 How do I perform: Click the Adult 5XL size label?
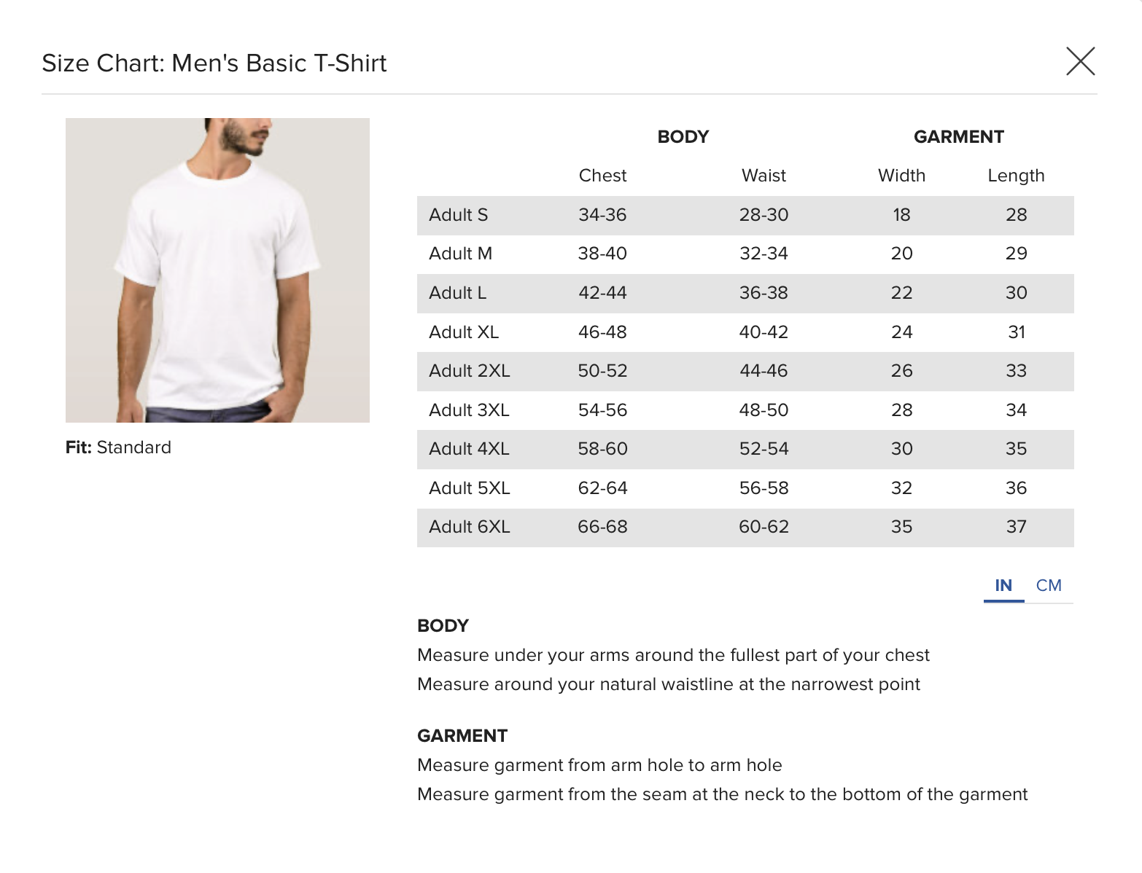[x=469, y=488]
